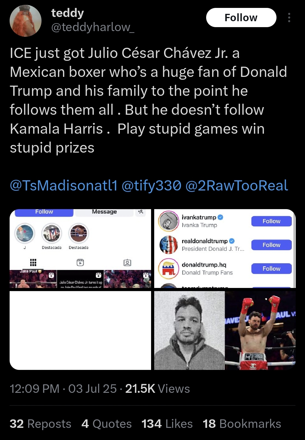Tap the add-person icon next to Message
Image resolution: width=305 pixels, height=440 pixels.
(141, 212)
